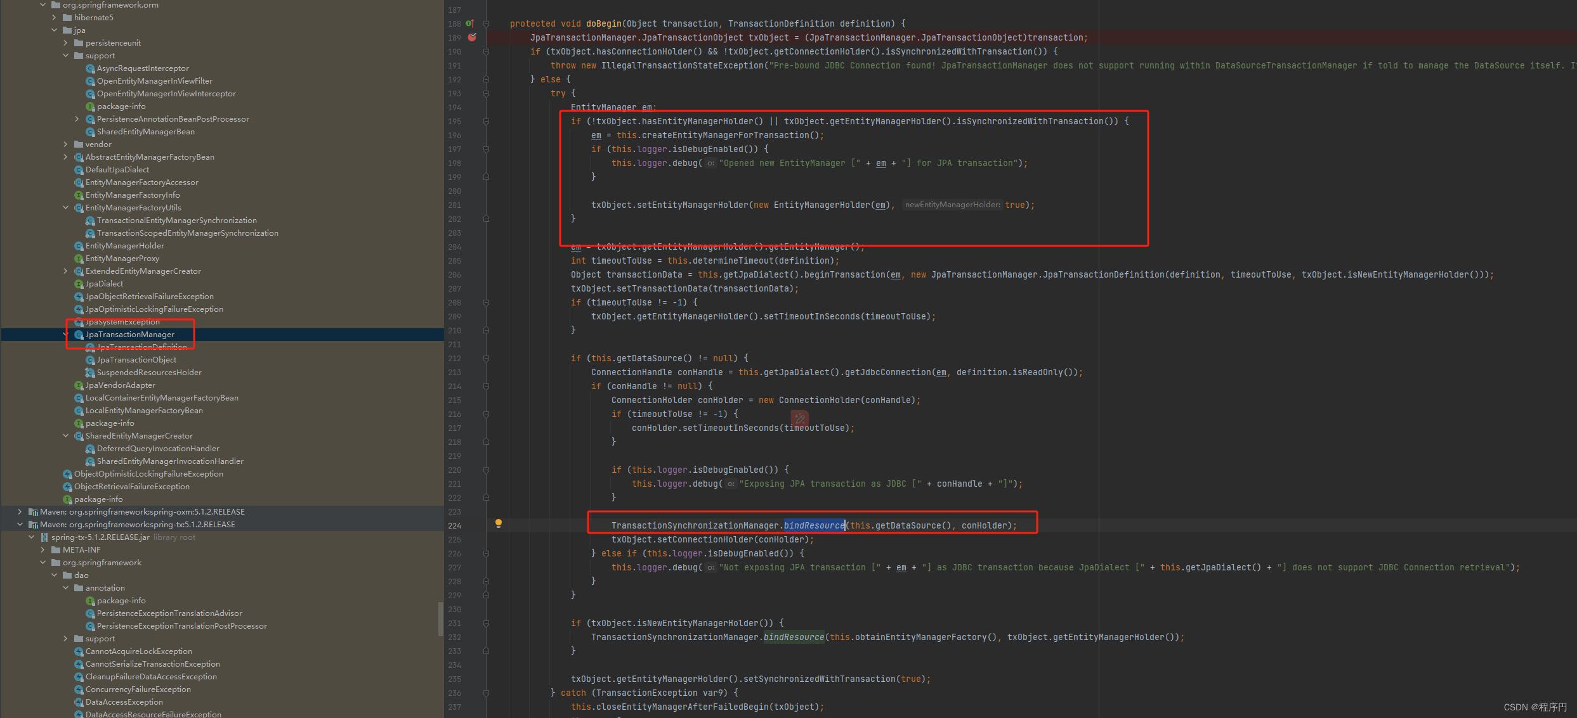Image resolution: width=1577 pixels, height=718 pixels.
Task: Collapse the if block fold at line 220
Action: (485, 470)
